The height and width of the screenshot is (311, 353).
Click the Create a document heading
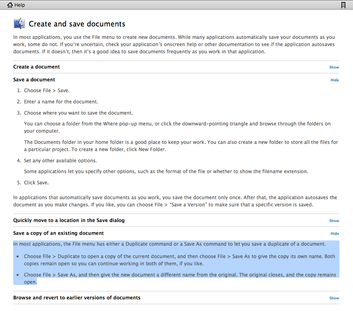tap(36, 67)
